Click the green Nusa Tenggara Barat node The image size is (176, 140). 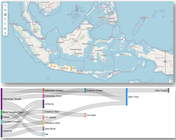(2, 112)
